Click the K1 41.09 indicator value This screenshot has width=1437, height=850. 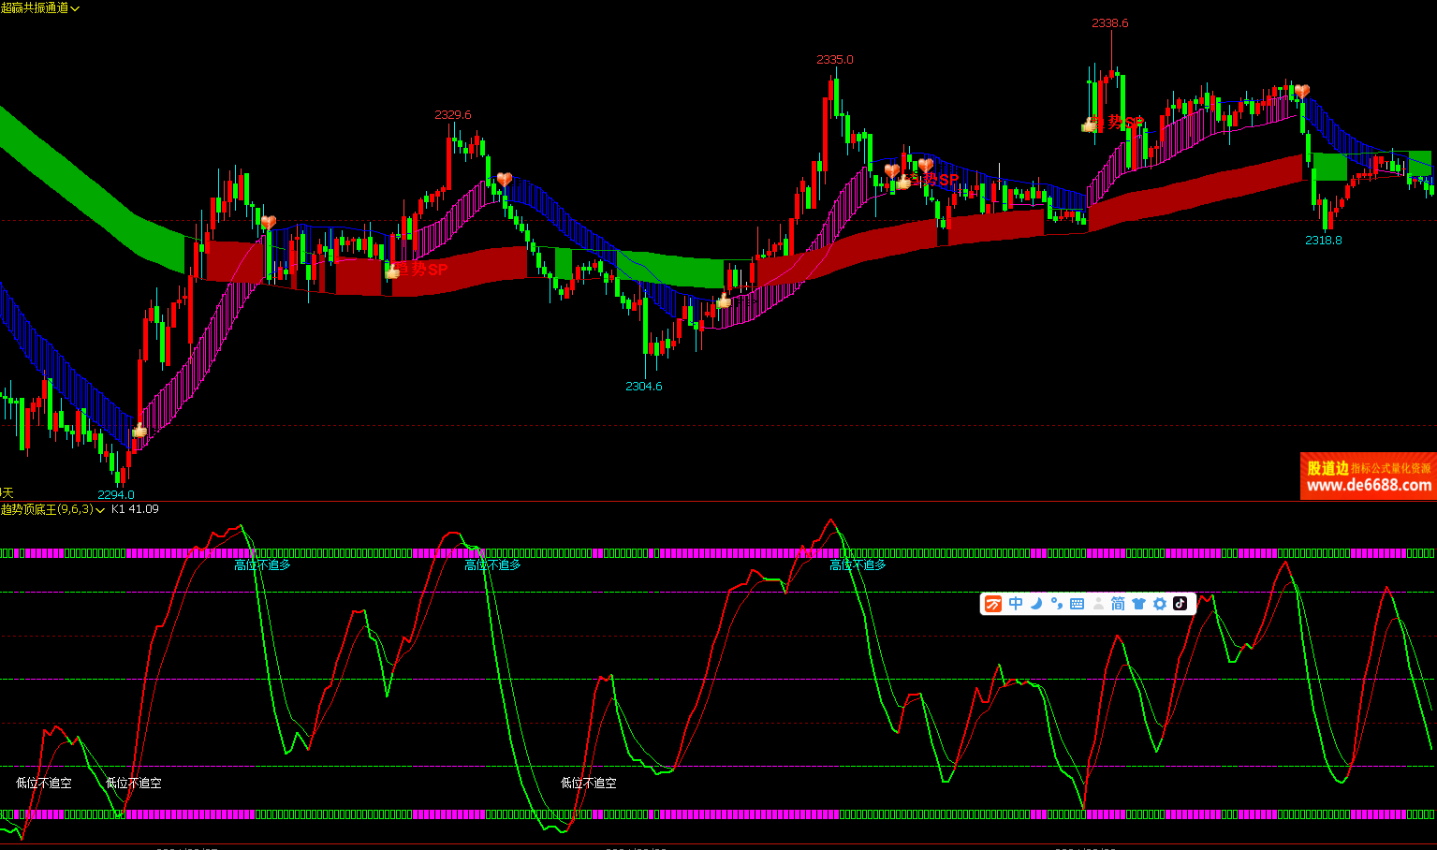(135, 509)
